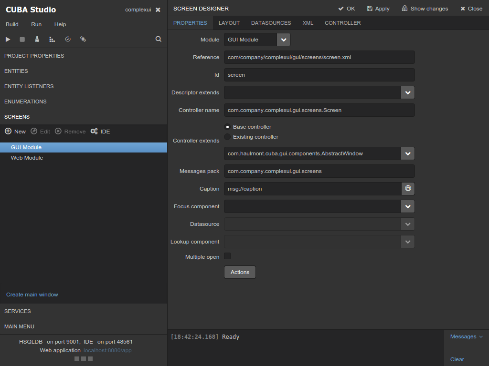
Task: Close the complexui project with the X icon
Action: (158, 10)
